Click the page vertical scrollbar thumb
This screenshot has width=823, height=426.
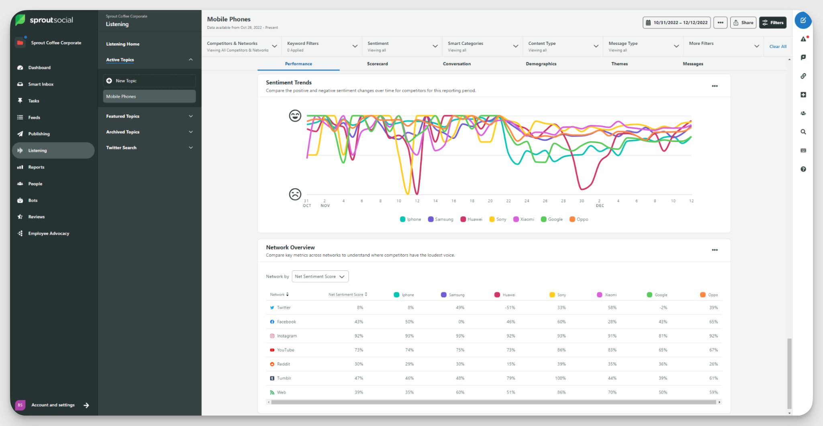[x=789, y=373]
